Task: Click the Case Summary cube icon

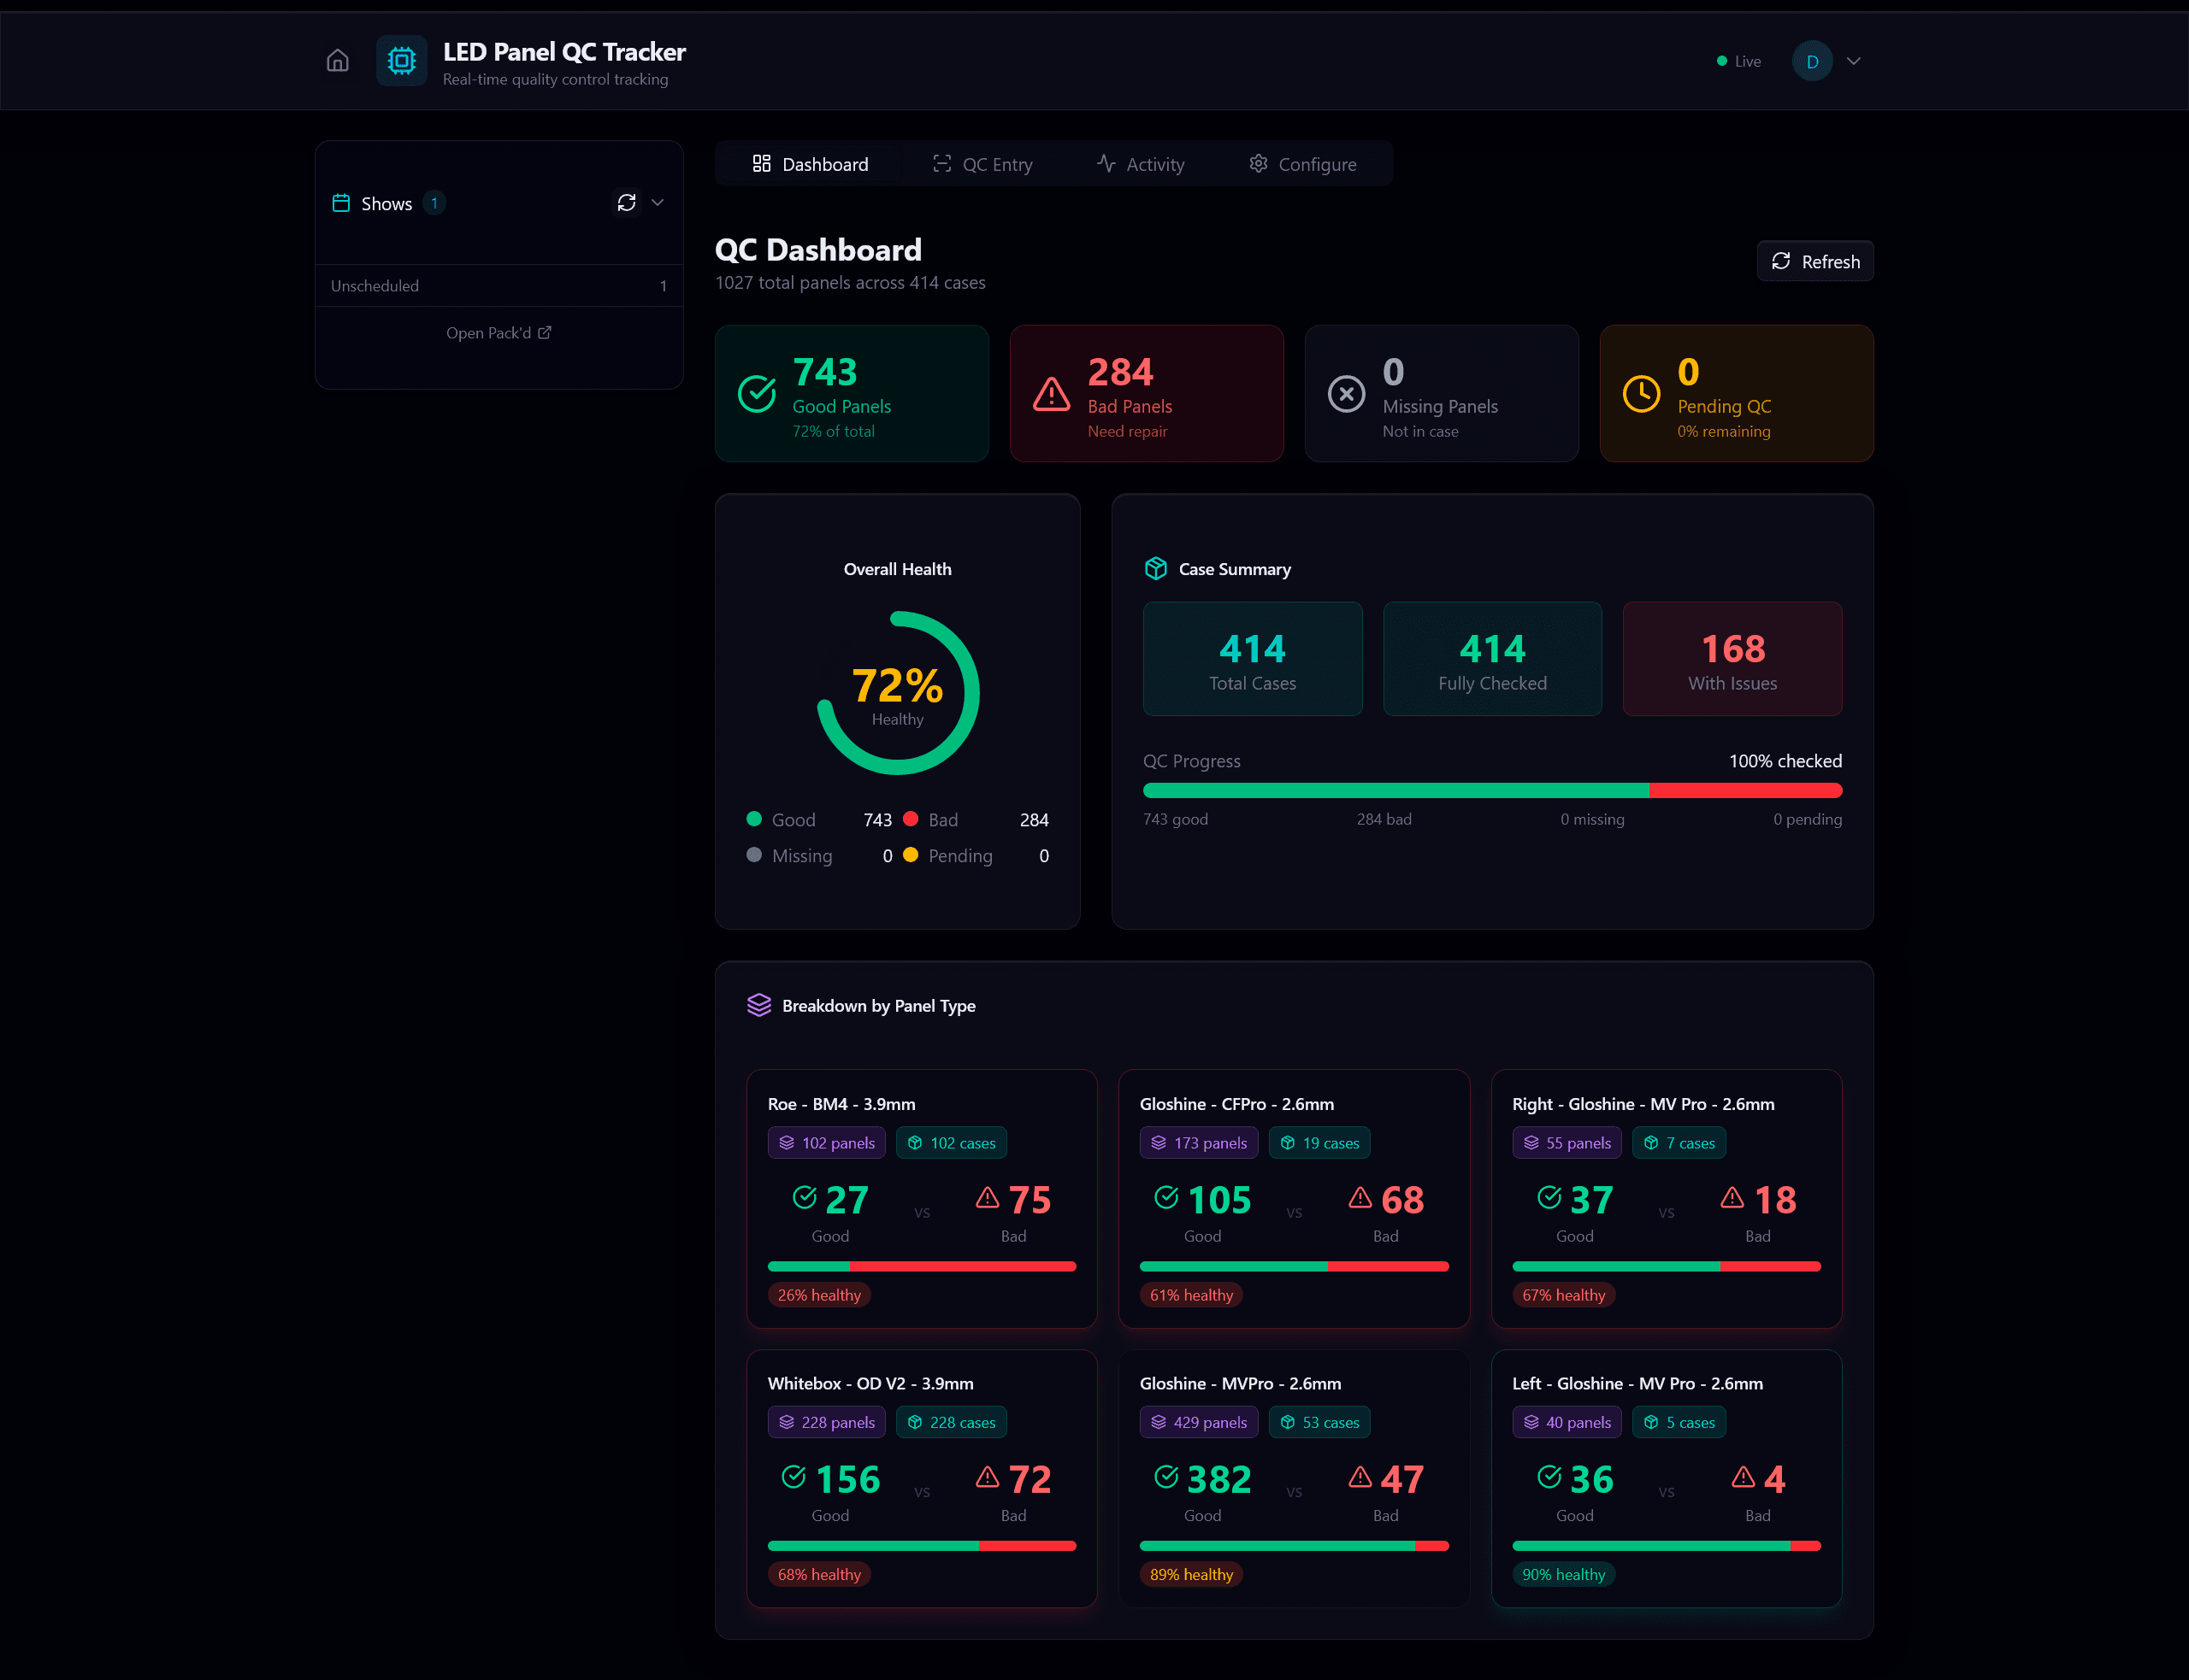Action: [1155, 568]
